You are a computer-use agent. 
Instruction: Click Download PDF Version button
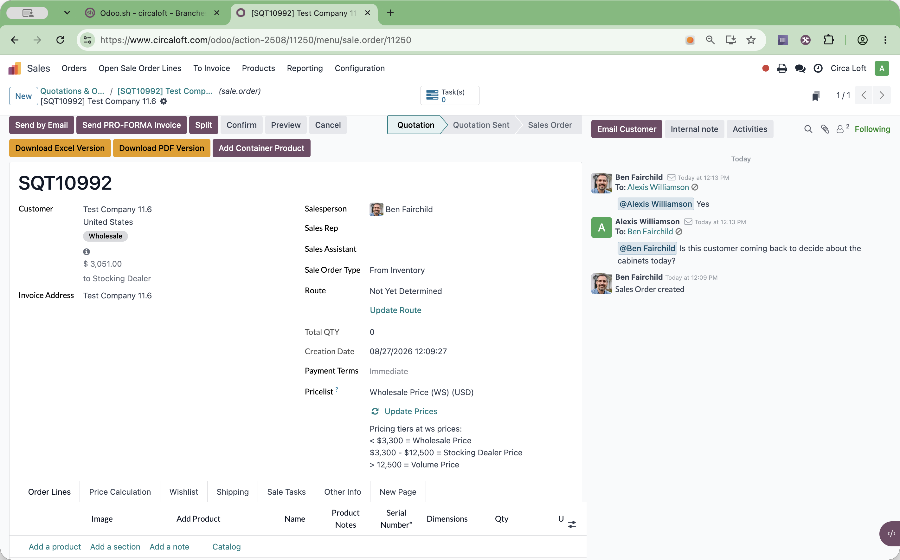click(x=162, y=148)
